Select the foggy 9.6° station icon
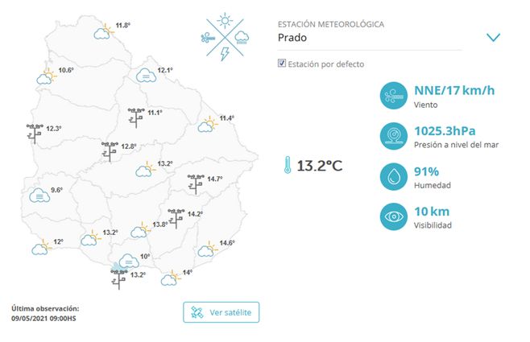530x342 pixels. pyautogui.click(x=38, y=194)
